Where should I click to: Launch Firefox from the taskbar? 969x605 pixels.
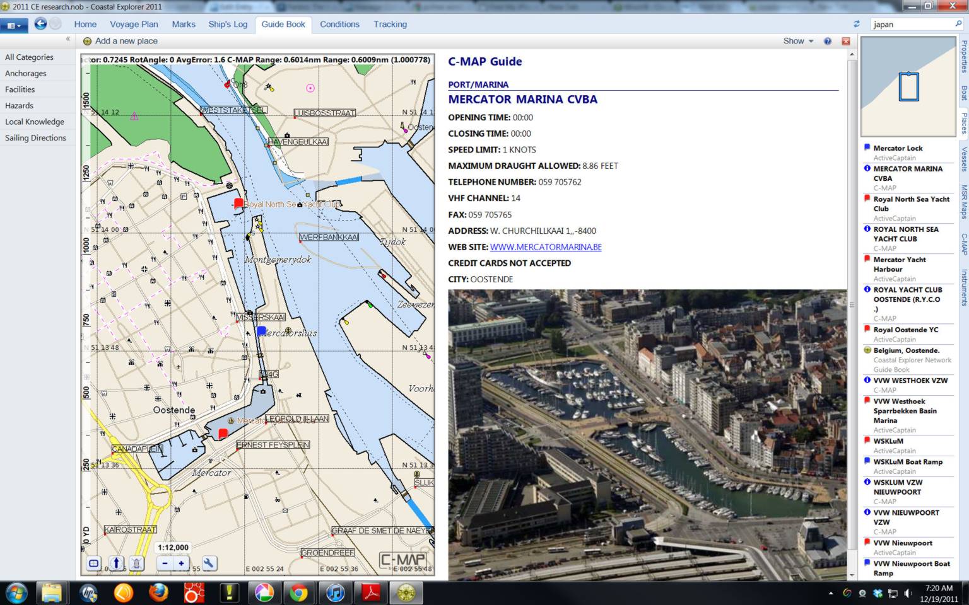pyautogui.click(x=159, y=592)
